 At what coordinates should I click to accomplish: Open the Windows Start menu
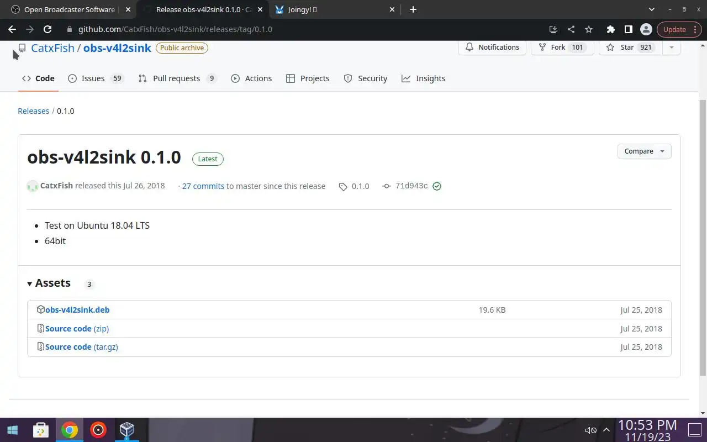tap(12, 430)
